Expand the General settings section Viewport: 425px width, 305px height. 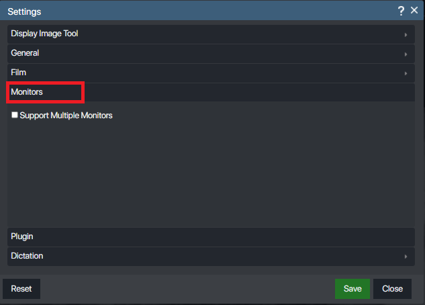click(25, 53)
